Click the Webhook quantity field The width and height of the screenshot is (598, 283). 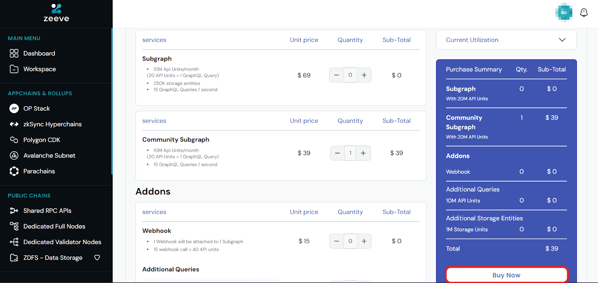coord(350,241)
